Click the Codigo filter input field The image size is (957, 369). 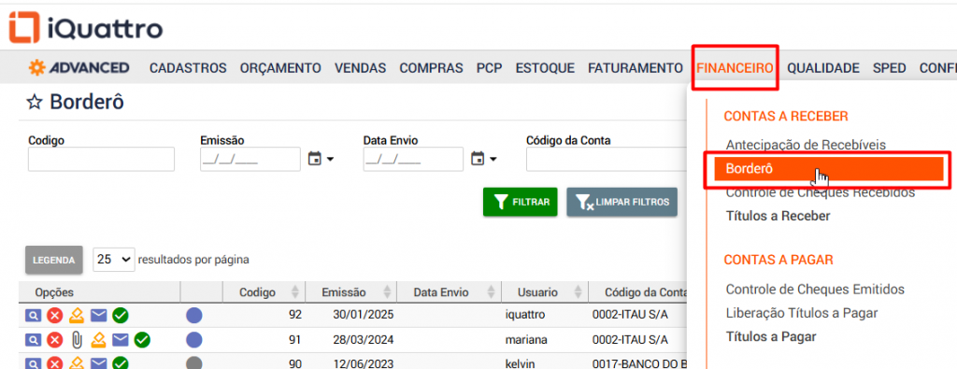click(x=101, y=159)
